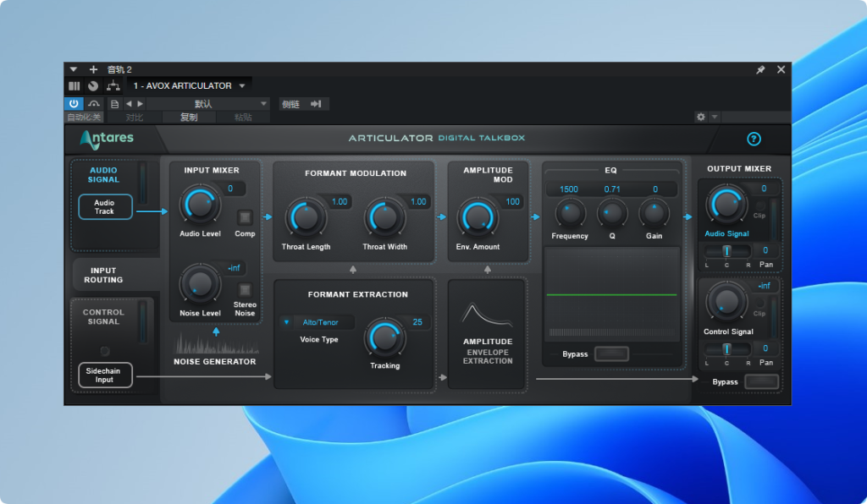Viewport: 867px width, 504px height.
Task: Click the EQ Q knob
Action: (612, 213)
